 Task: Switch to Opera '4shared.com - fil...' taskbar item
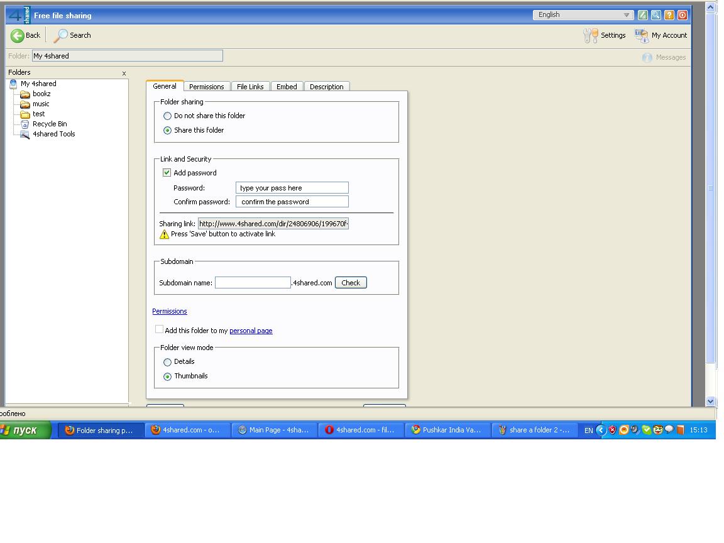pyautogui.click(x=361, y=431)
